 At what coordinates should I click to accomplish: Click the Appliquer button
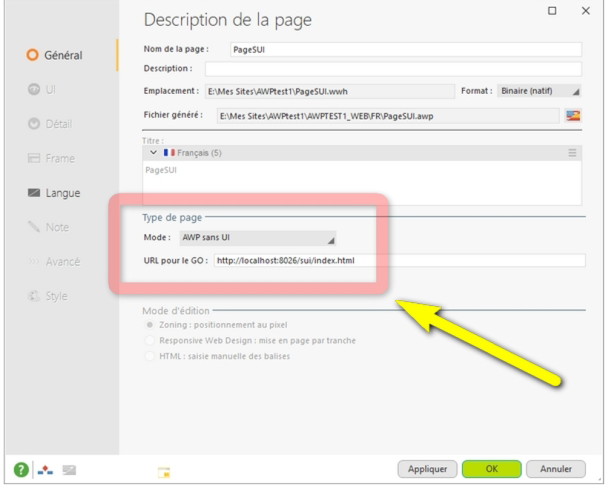point(427,469)
